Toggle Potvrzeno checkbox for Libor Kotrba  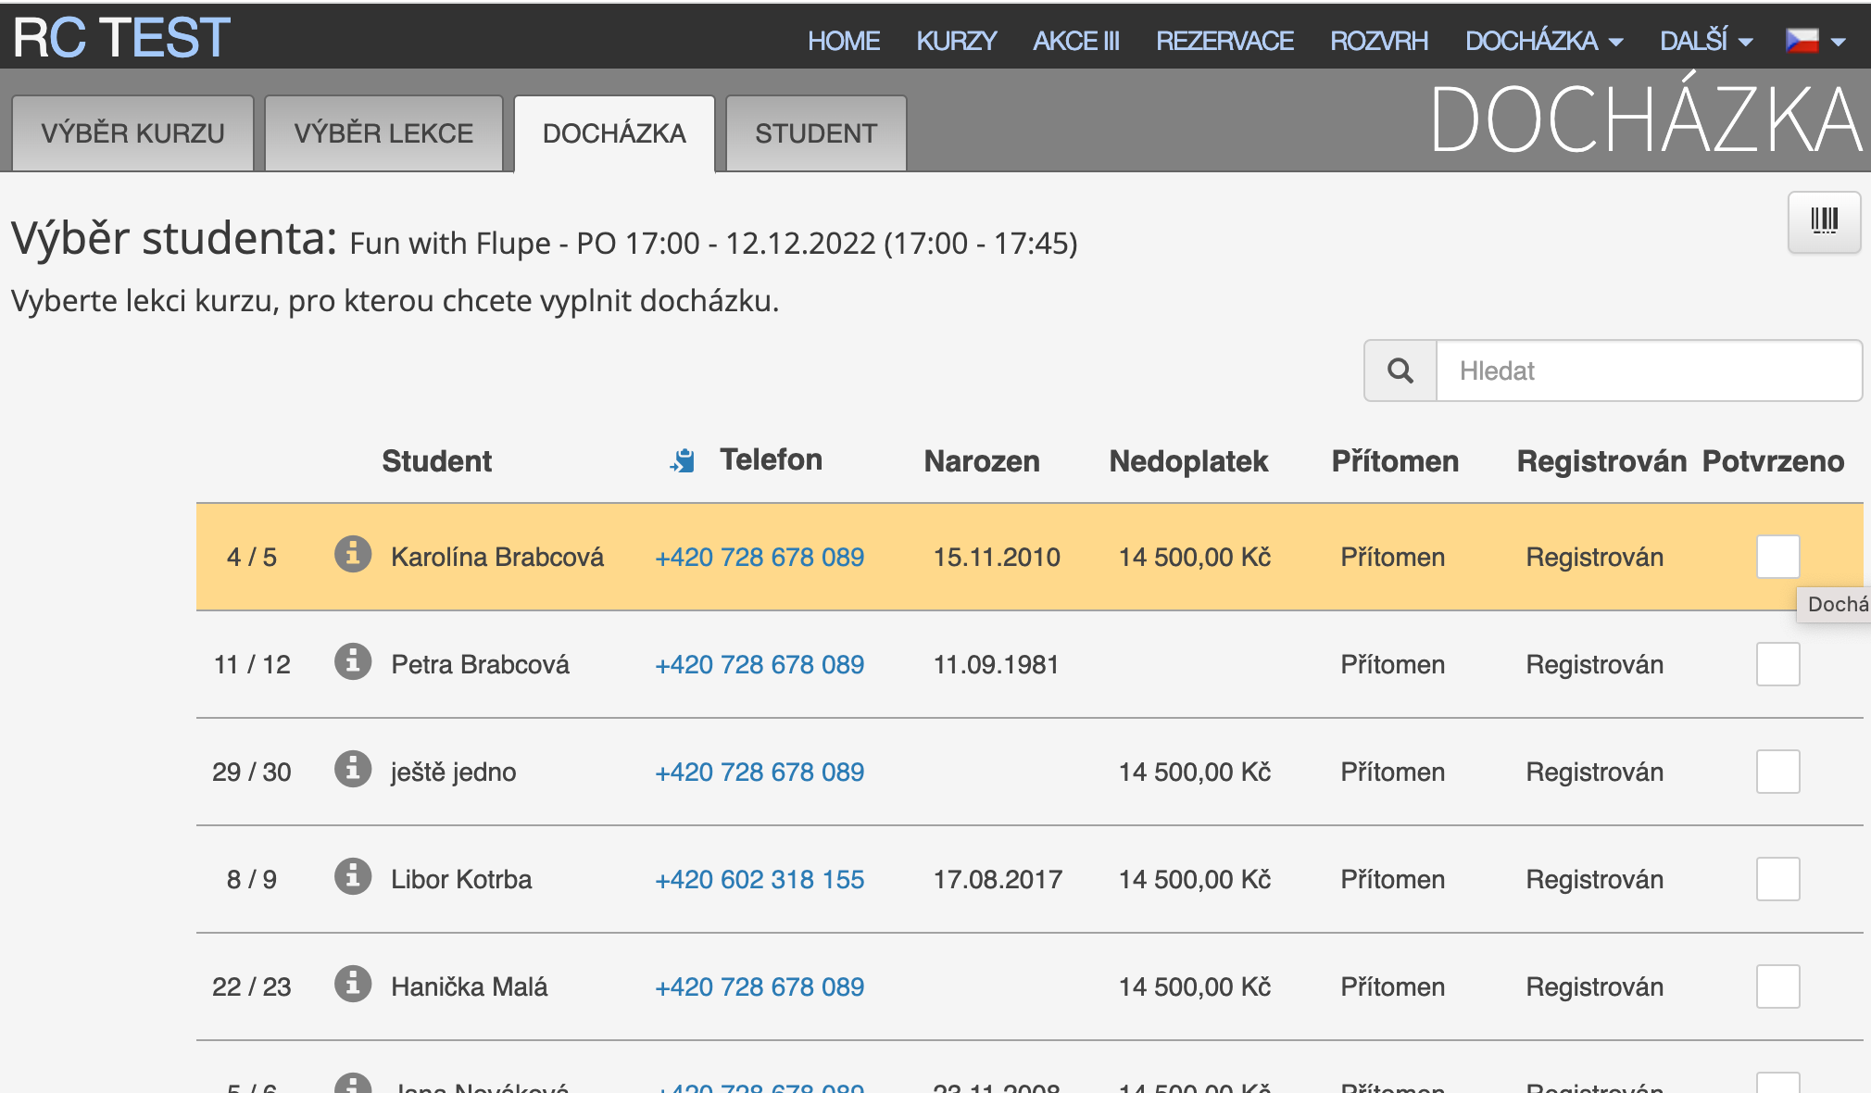click(x=1777, y=879)
